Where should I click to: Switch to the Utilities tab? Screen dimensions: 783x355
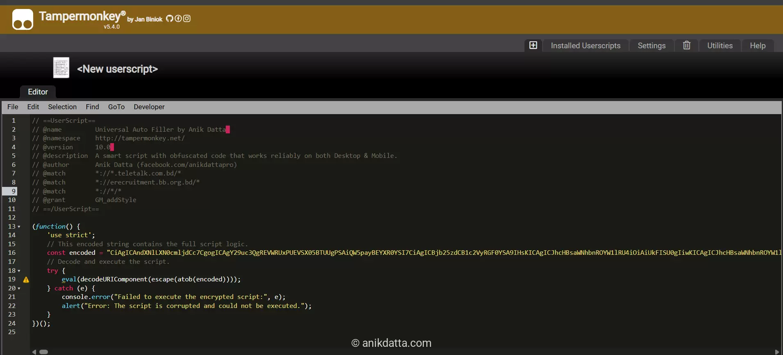[x=720, y=45]
